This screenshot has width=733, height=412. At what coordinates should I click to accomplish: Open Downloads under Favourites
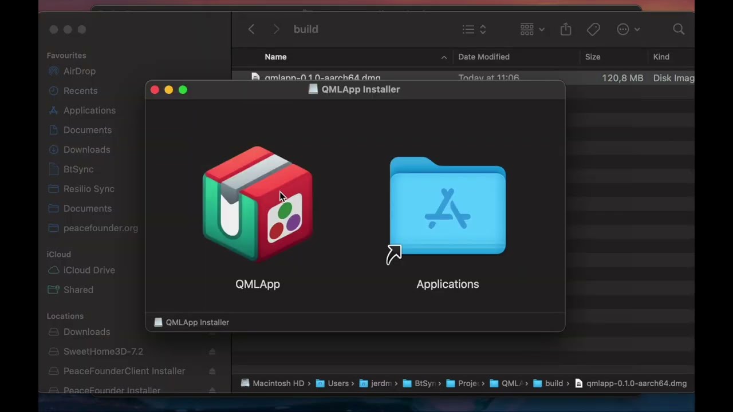(86, 149)
